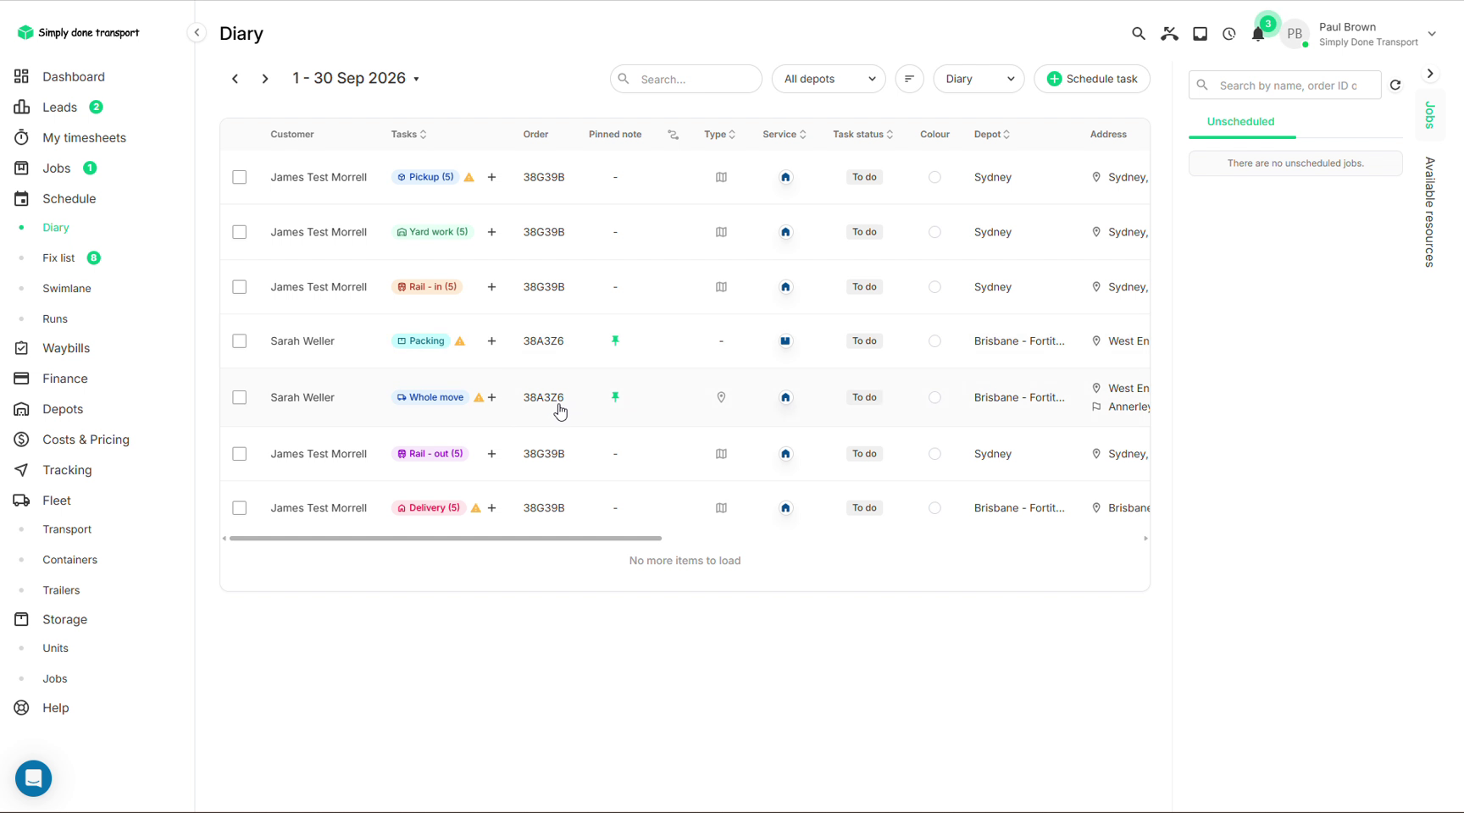Image resolution: width=1464 pixels, height=813 pixels.
Task: Refresh the unscheduled jobs list
Action: (1395, 86)
